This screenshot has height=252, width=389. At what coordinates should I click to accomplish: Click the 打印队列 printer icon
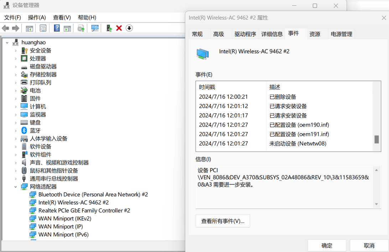24,82
